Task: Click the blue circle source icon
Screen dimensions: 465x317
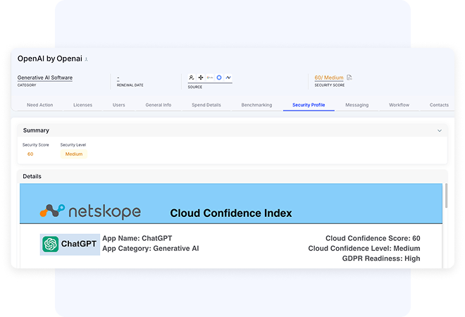Action: (x=219, y=77)
